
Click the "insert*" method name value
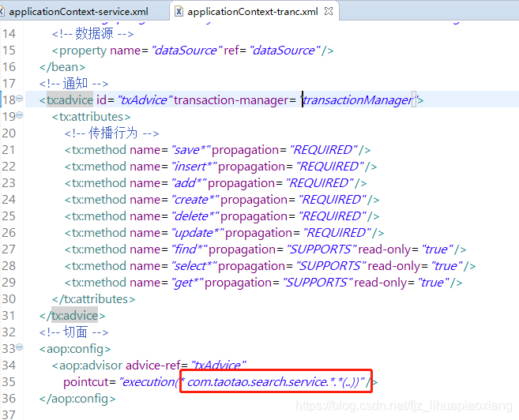pyautogui.click(x=194, y=167)
